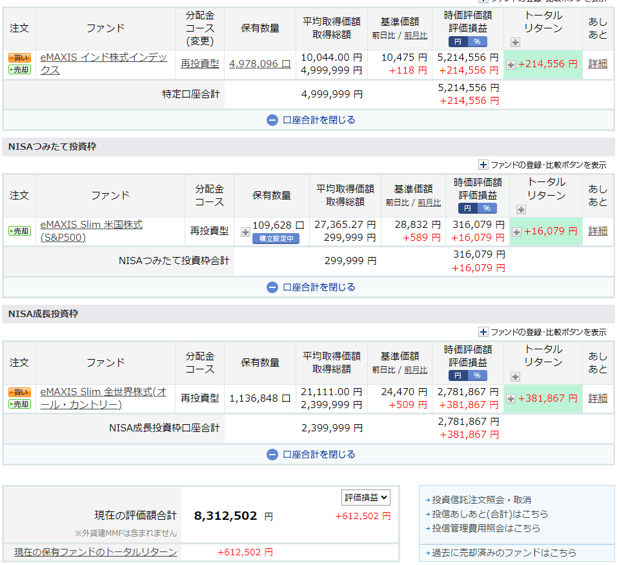Switch to % display in NISAつみたて table header
The width and height of the screenshot is (619, 565).
point(487,208)
